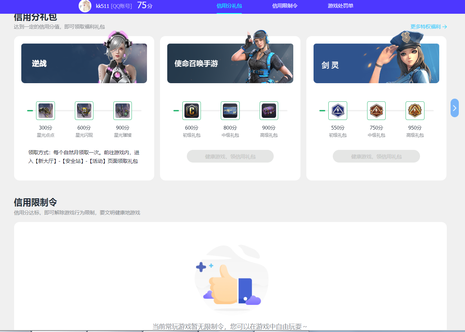Click the 当前常玩游戏暂无限制令 message
Viewport: 465px width, 332px height.
click(230, 327)
